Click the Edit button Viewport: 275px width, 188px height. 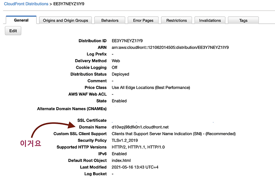click(x=13, y=31)
